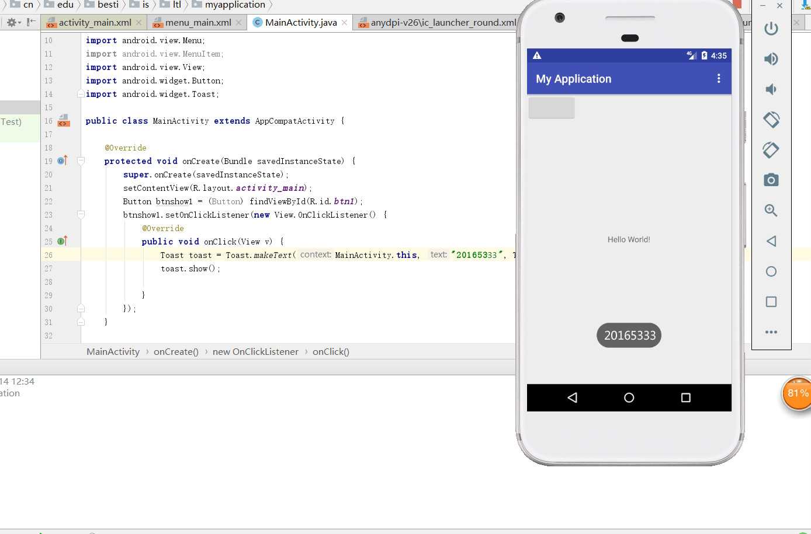Click the toast.show() statement on line 27
The width and height of the screenshot is (811, 534).
pos(190,268)
